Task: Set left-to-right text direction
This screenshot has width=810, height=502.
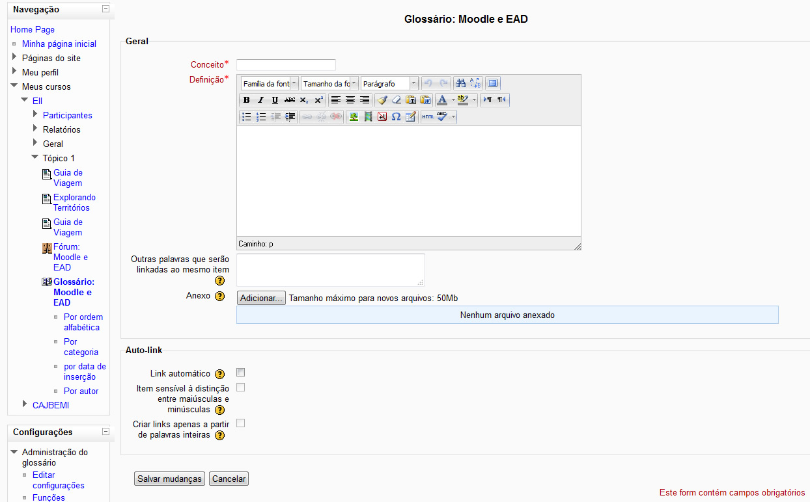Action: pyautogui.click(x=488, y=100)
